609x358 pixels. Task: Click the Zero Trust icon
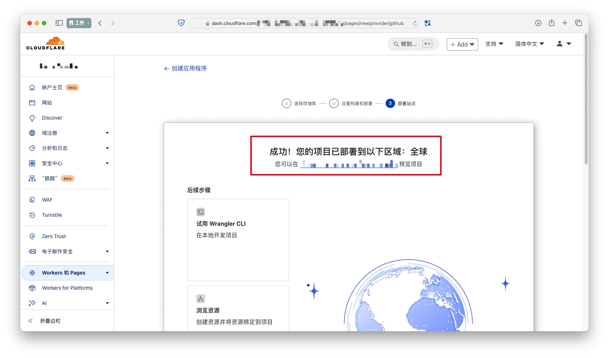coord(32,236)
